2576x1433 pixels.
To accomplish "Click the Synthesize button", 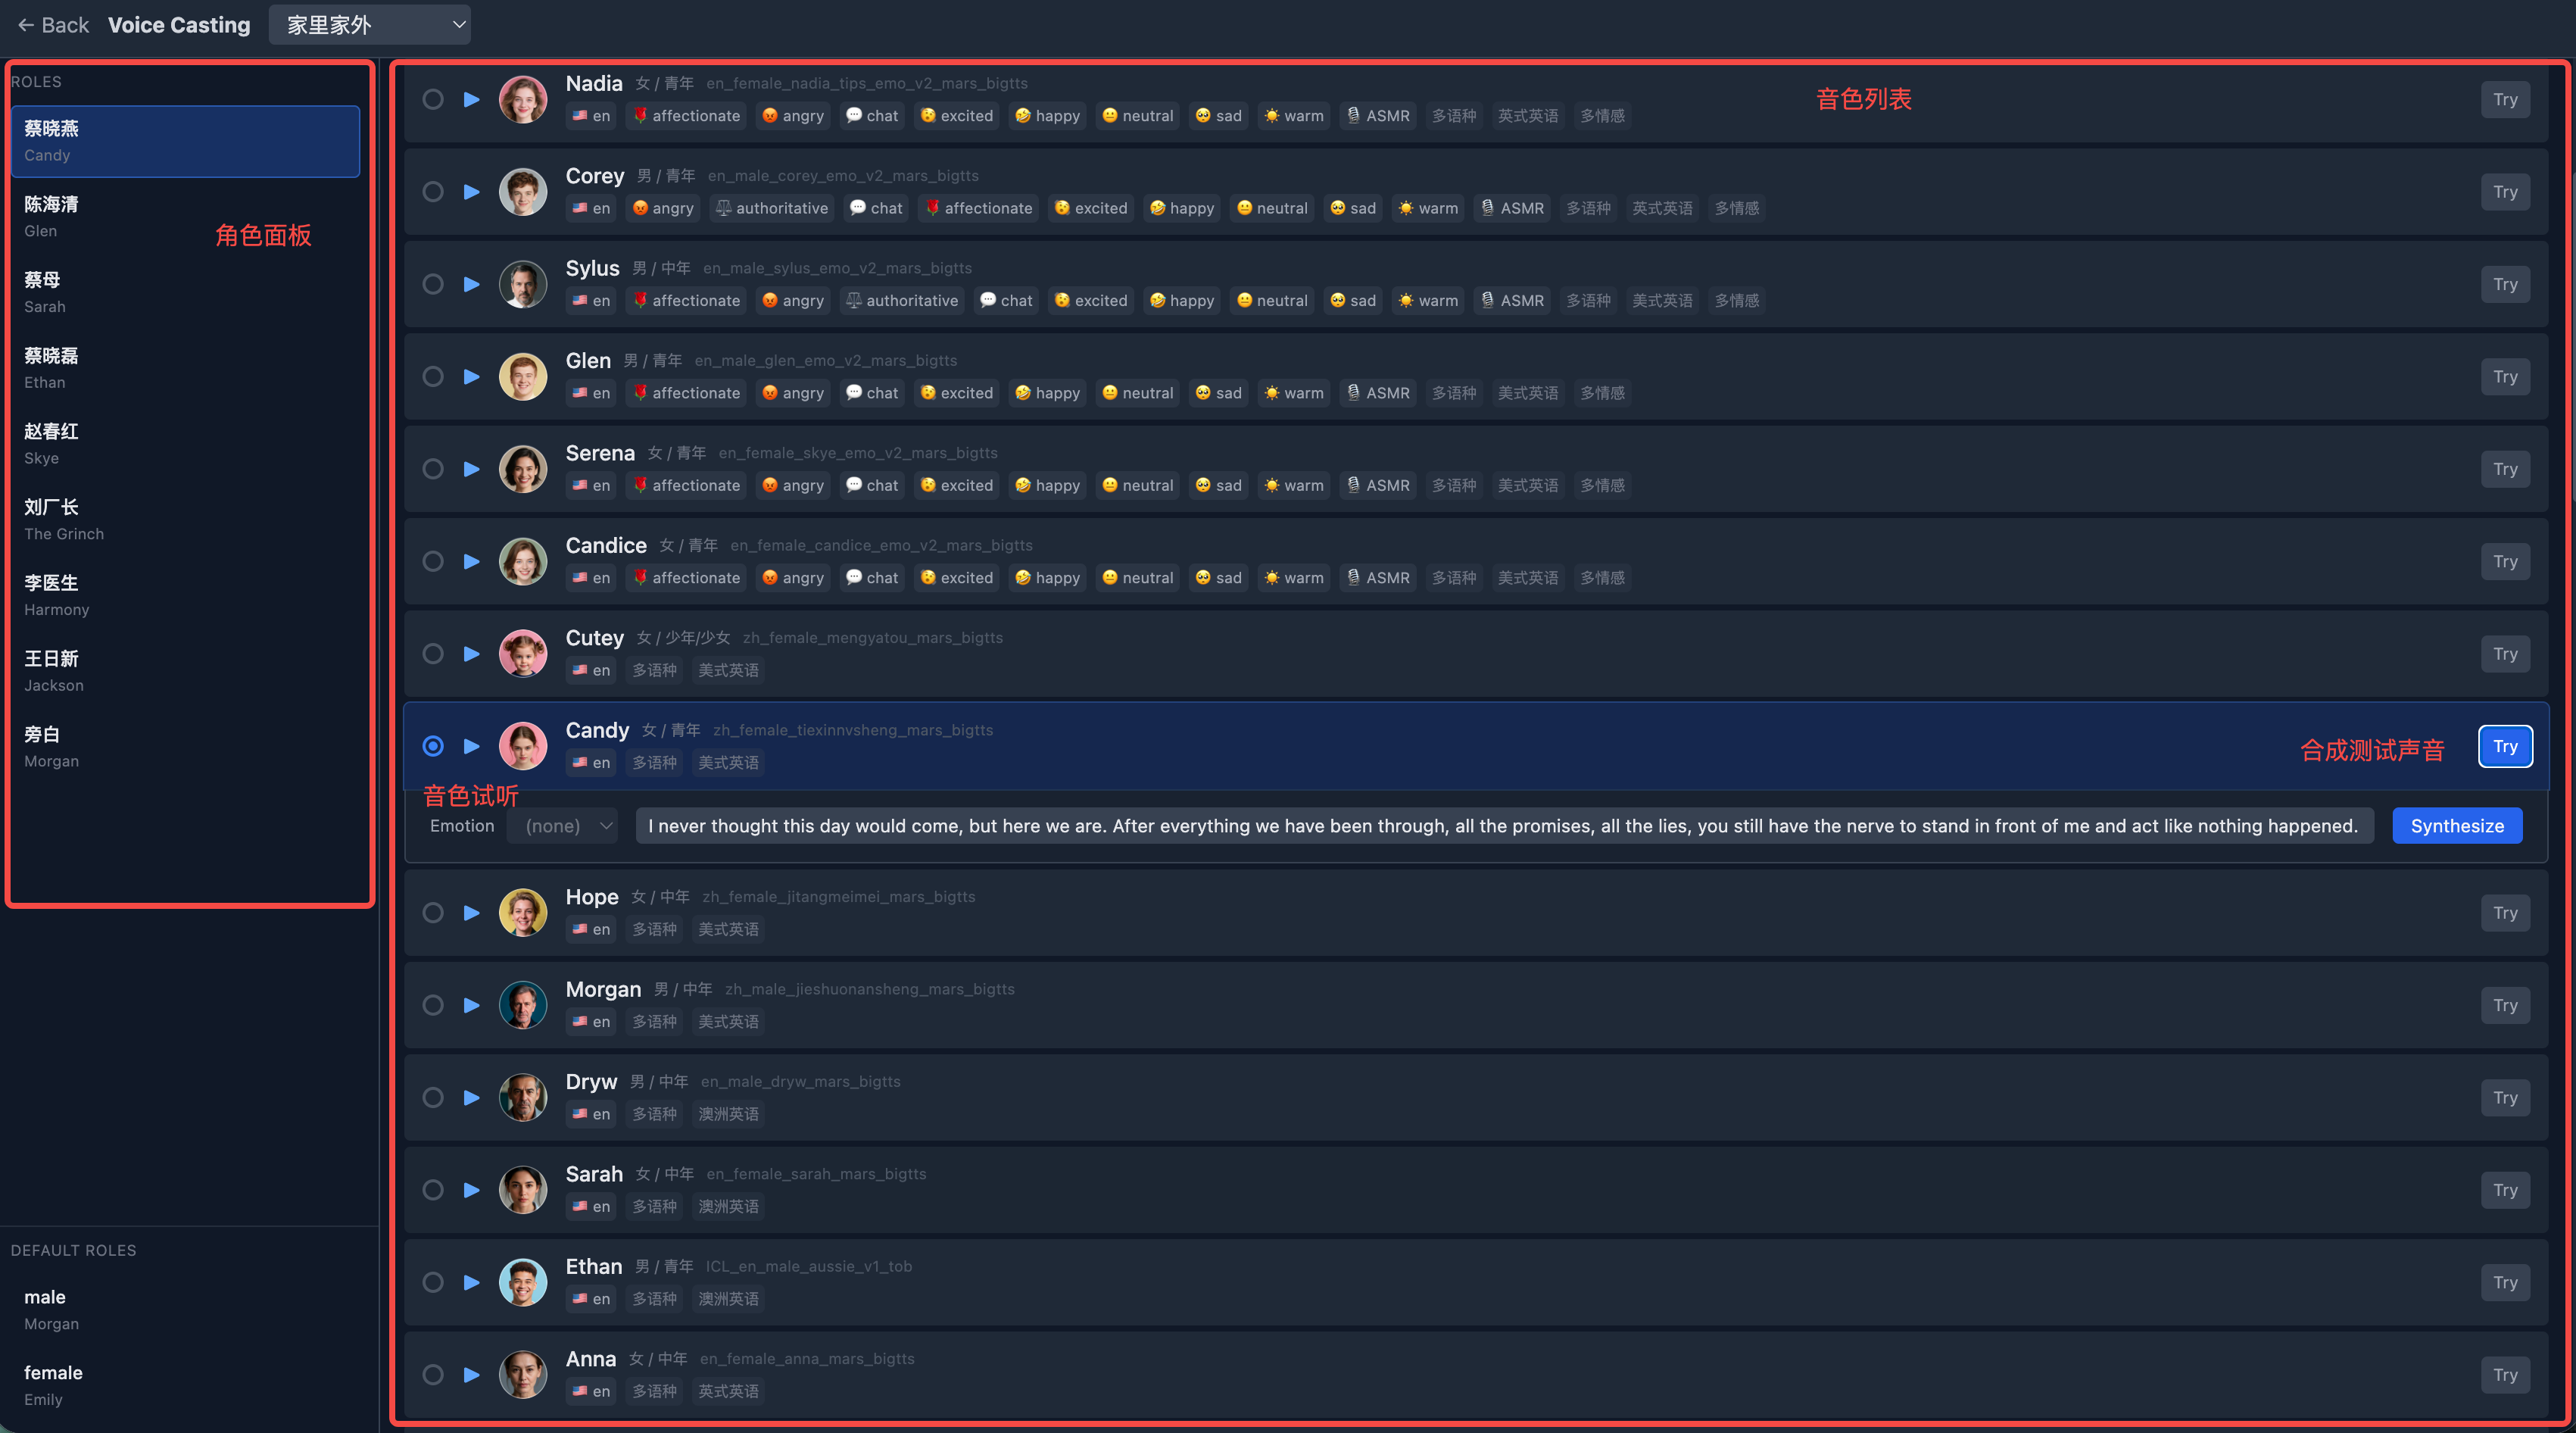I will pos(2456,826).
